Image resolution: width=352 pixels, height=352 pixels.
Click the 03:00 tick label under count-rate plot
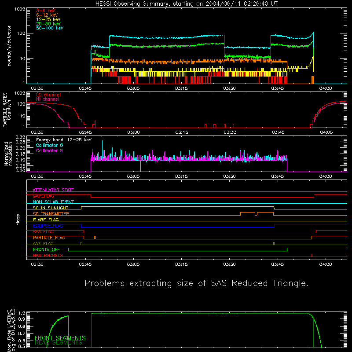click(133, 88)
